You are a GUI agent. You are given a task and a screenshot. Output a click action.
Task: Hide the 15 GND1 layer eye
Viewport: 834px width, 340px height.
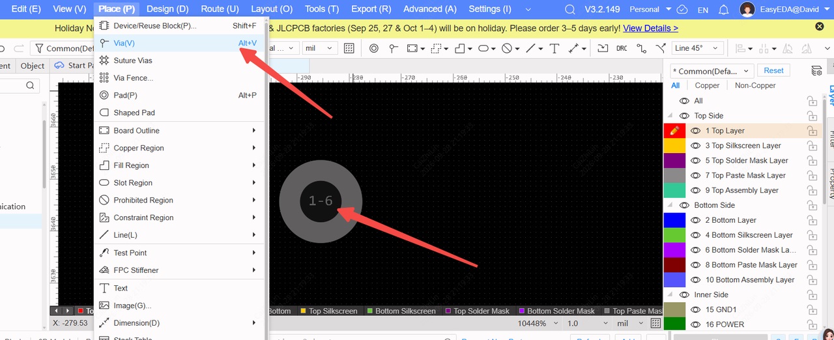695,309
